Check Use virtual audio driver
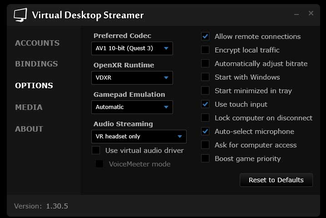This screenshot has height=218, width=326. [x=96, y=150]
